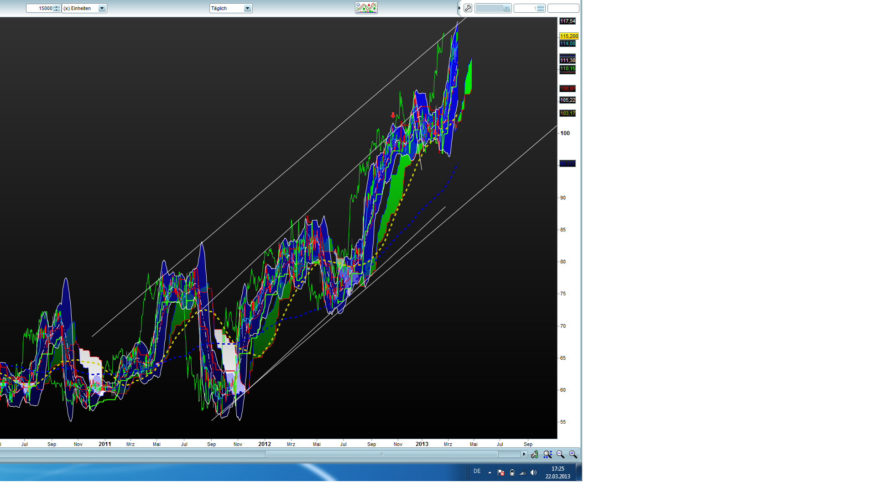Open the "Täglich" timeframe dropdown
This screenshot has height=493, width=876.
247,8
